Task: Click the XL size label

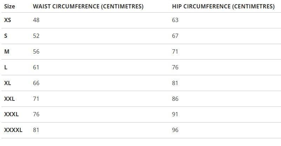Action: (x=7, y=83)
